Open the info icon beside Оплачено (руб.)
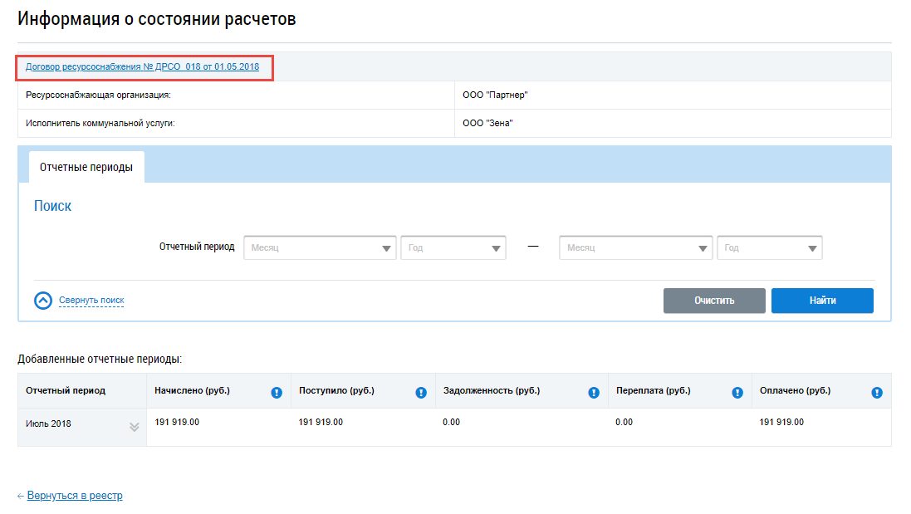The image size is (911, 514). 877,393
